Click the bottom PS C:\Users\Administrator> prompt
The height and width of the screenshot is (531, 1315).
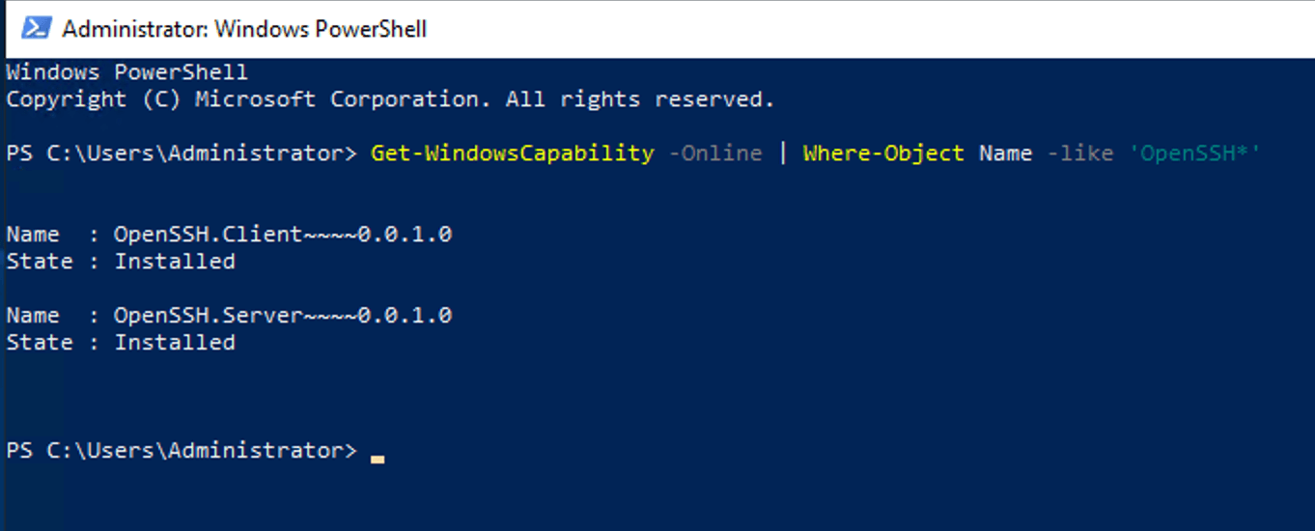pos(182,451)
